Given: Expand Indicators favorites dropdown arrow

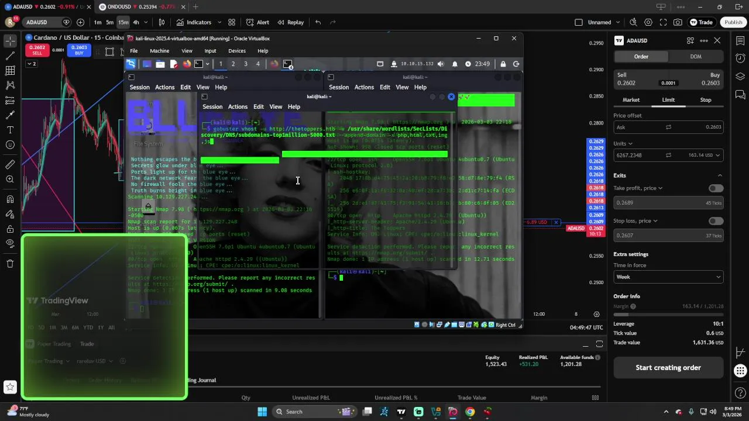Looking at the screenshot, I should tap(219, 22).
